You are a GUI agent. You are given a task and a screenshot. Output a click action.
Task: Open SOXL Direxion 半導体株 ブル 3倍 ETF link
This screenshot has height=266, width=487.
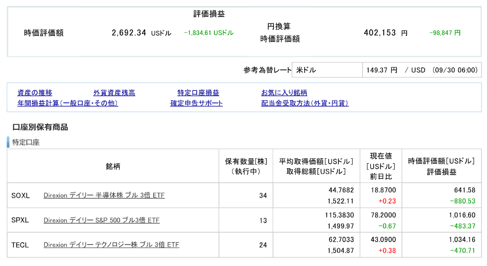point(104,195)
